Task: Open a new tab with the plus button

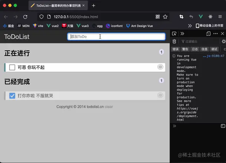Action: tap(93, 6)
